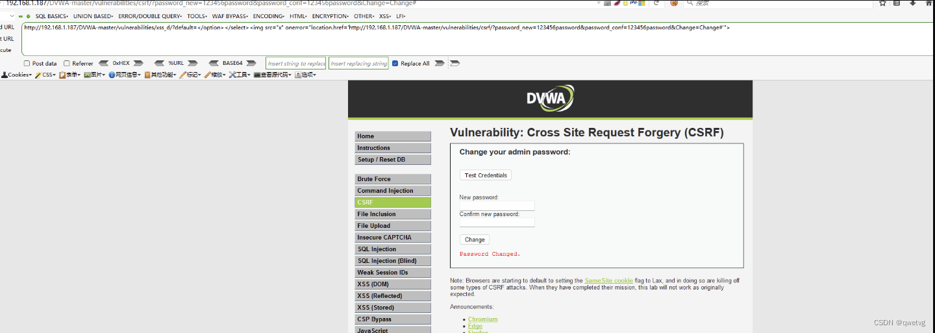The image size is (935, 333).
Task: Open the bookmarks list icon
Action: pyautogui.click(x=897, y=3)
